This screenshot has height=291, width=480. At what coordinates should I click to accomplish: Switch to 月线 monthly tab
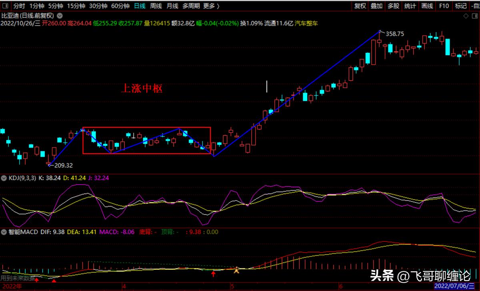(172, 6)
